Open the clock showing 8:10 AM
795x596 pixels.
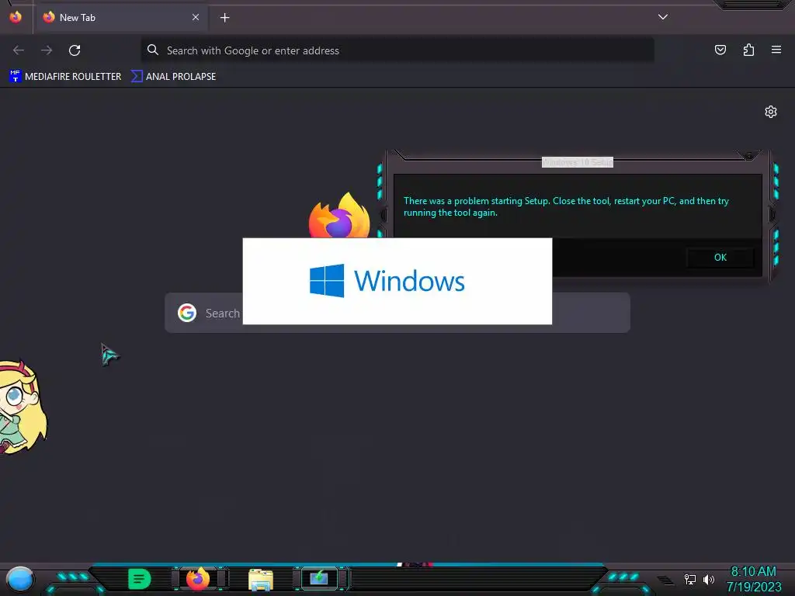(x=753, y=579)
